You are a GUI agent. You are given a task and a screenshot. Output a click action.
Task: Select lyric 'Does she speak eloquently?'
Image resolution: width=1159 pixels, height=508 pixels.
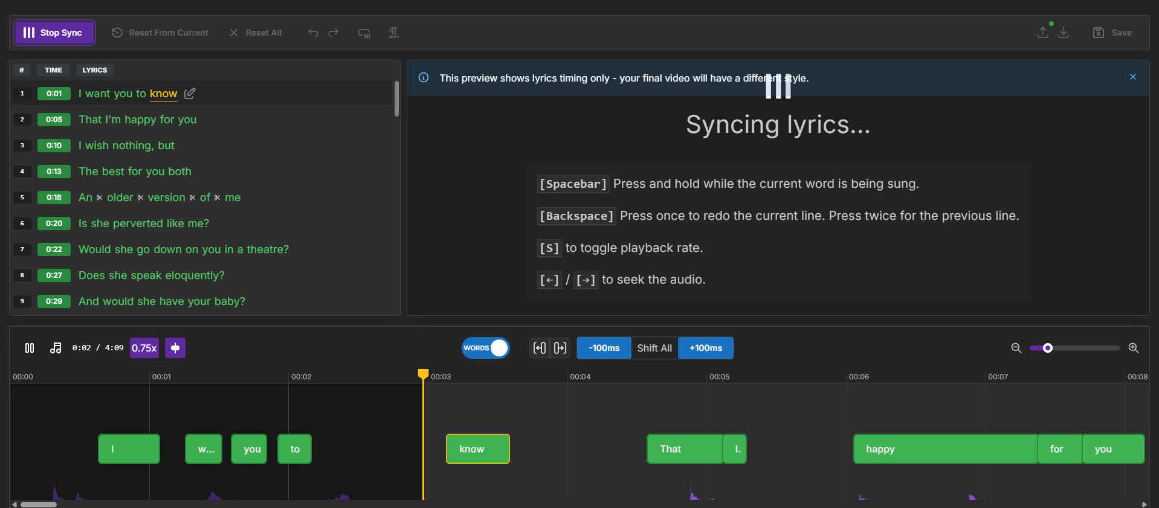click(151, 275)
